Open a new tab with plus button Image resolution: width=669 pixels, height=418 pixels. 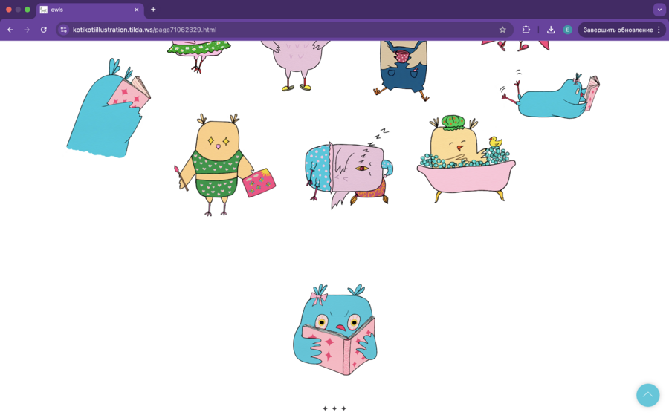(x=153, y=10)
